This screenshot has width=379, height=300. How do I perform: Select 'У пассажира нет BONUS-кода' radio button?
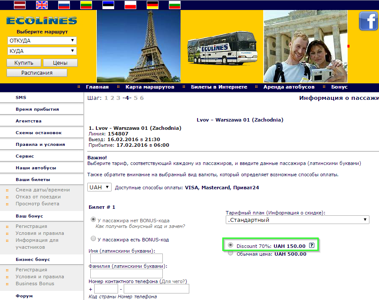tap(93, 220)
